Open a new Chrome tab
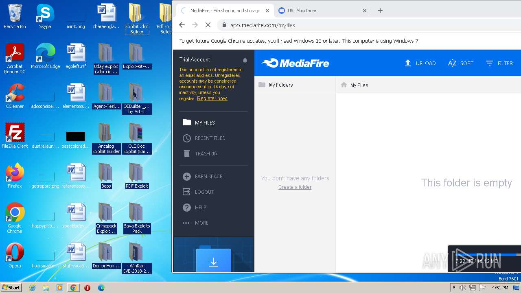The height and width of the screenshot is (293, 521). tap(380, 11)
